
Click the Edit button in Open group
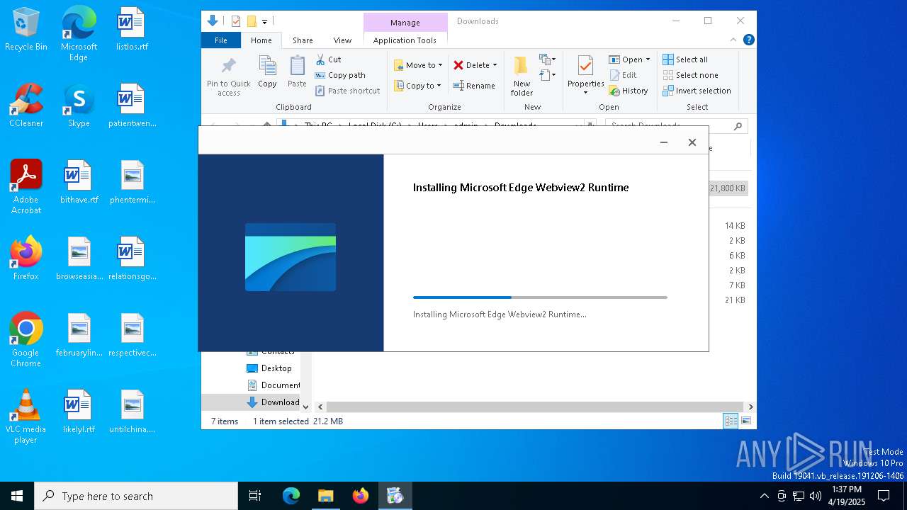pos(622,75)
